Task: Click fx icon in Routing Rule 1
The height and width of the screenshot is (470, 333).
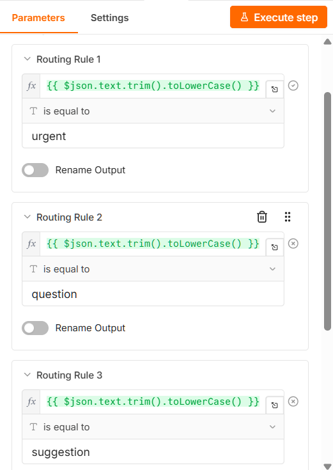Action: point(31,86)
